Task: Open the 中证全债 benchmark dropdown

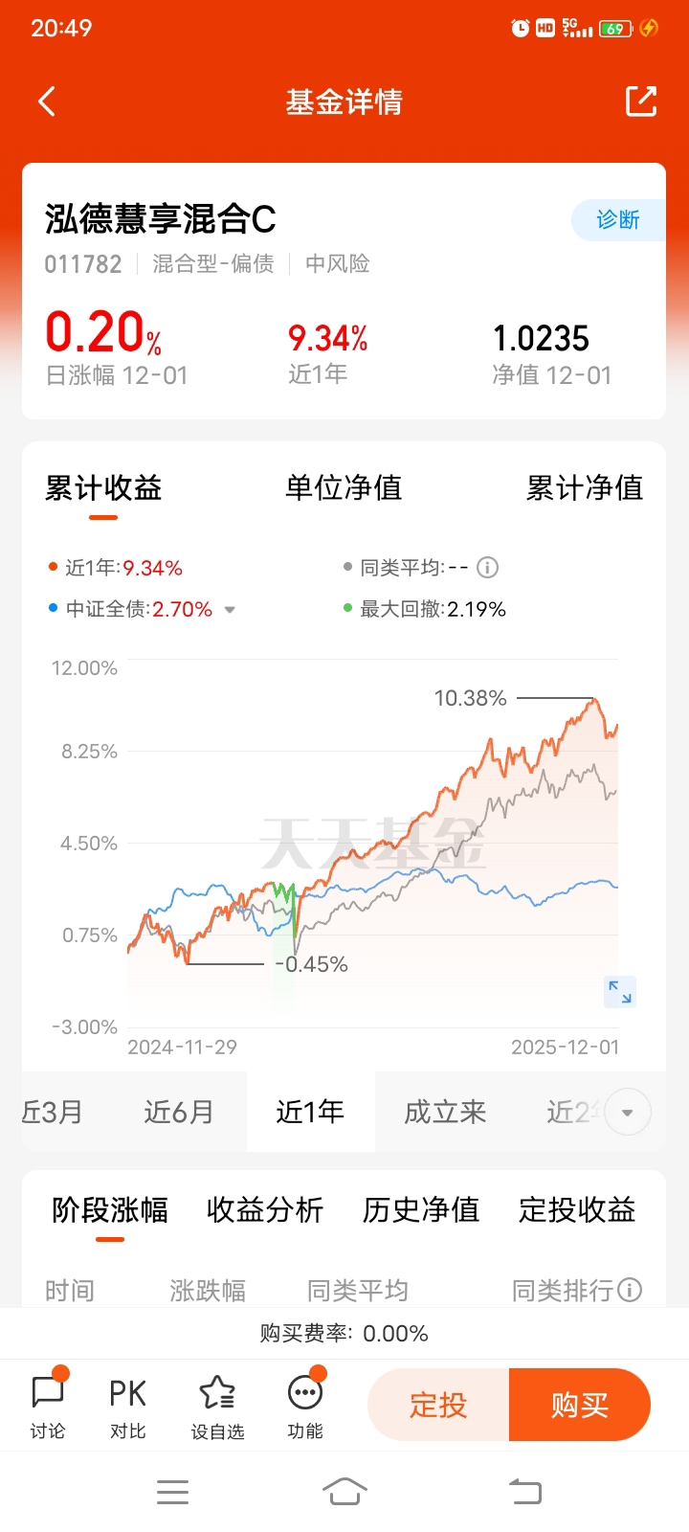Action: tap(230, 610)
